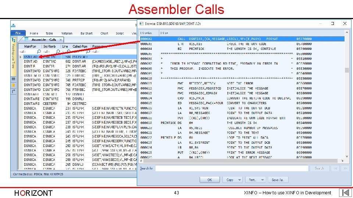
Task: Close the Browse DSNTIAD window
Action: (x=345, y=23)
